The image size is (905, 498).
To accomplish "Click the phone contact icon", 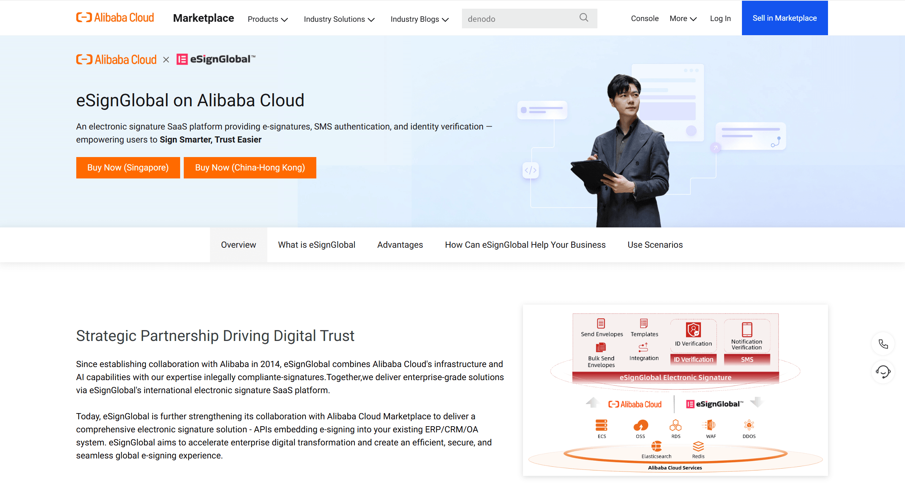I will (x=883, y=344).
